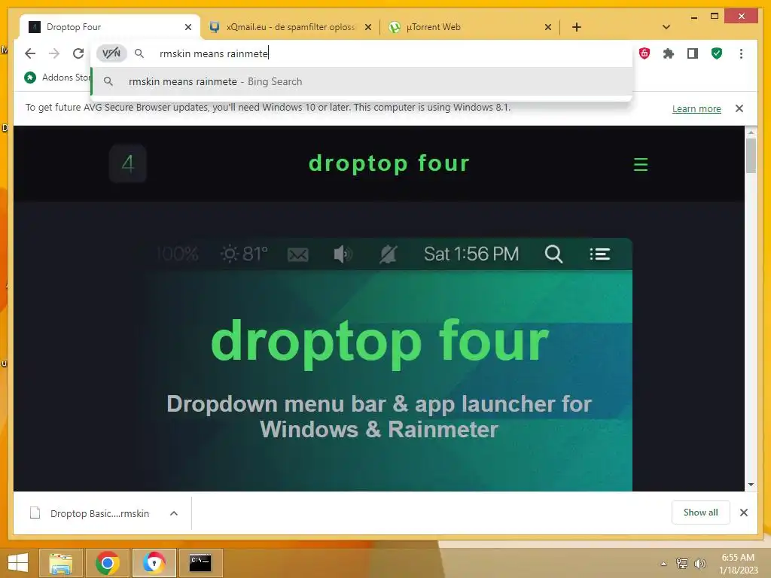Viewport: 771px width, 578px height.
Task: Click the list menu icon in preview
Action: pos(600,254)
